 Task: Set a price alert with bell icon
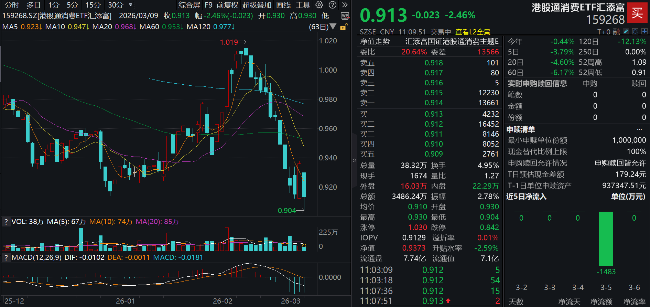coord(635,32)
